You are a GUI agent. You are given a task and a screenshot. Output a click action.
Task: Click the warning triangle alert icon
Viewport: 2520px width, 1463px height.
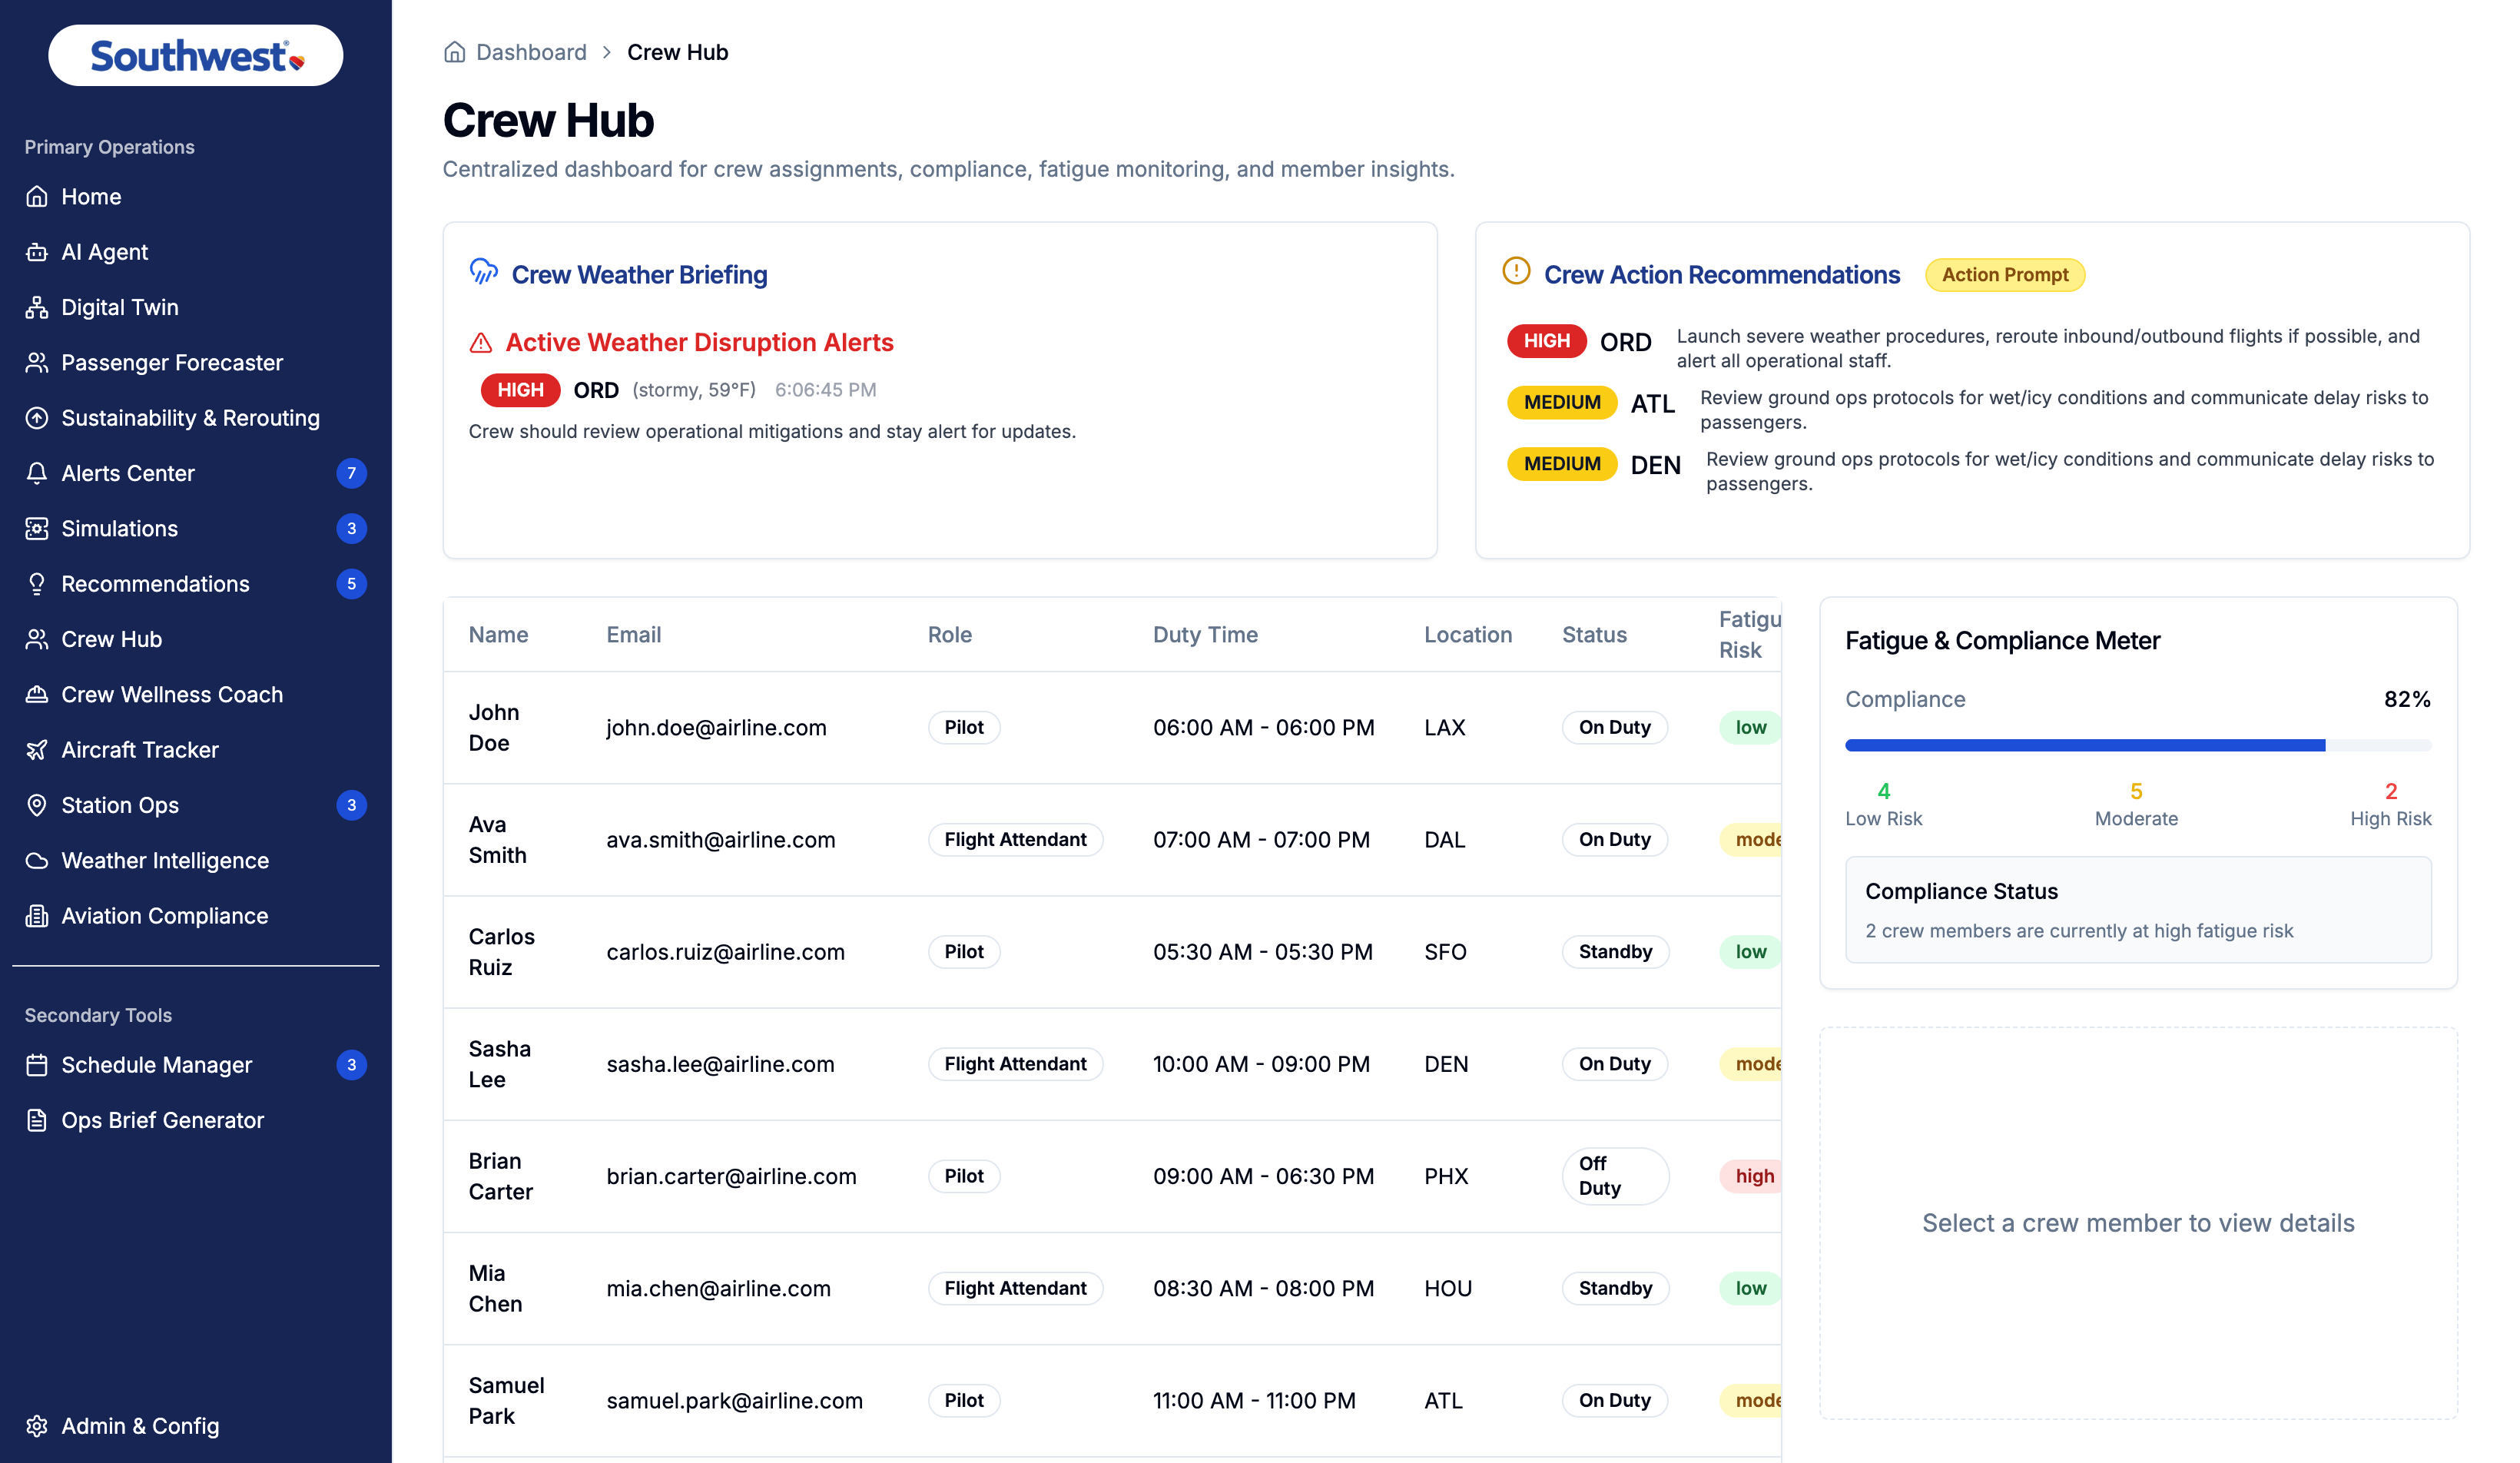pyautogui.click(x=481, y=343)
